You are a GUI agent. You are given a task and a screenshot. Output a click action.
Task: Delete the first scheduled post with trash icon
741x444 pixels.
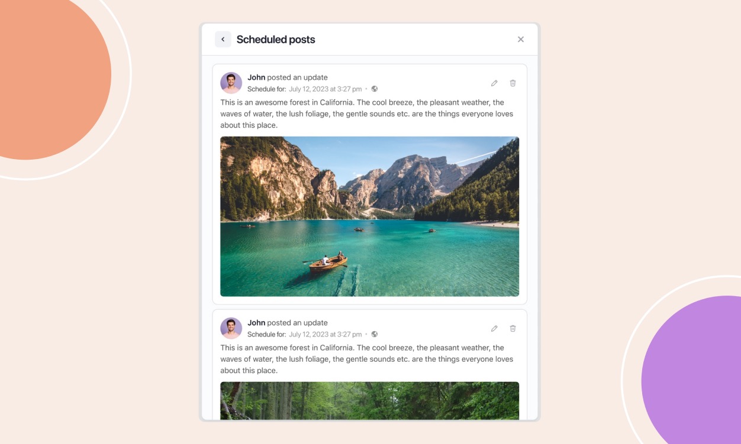point(513,83)
